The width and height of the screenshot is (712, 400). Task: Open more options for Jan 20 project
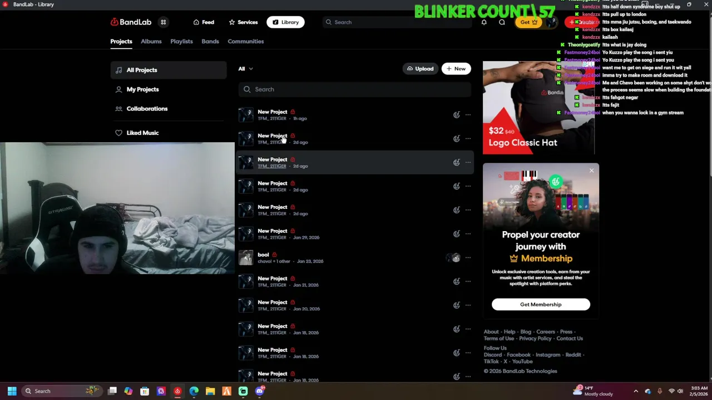tap(468, 306)
